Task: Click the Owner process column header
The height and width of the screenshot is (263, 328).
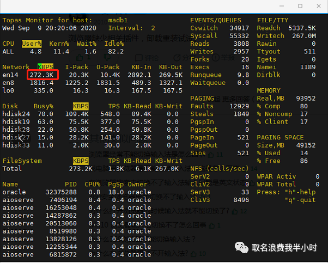Action: coord(138,185)
